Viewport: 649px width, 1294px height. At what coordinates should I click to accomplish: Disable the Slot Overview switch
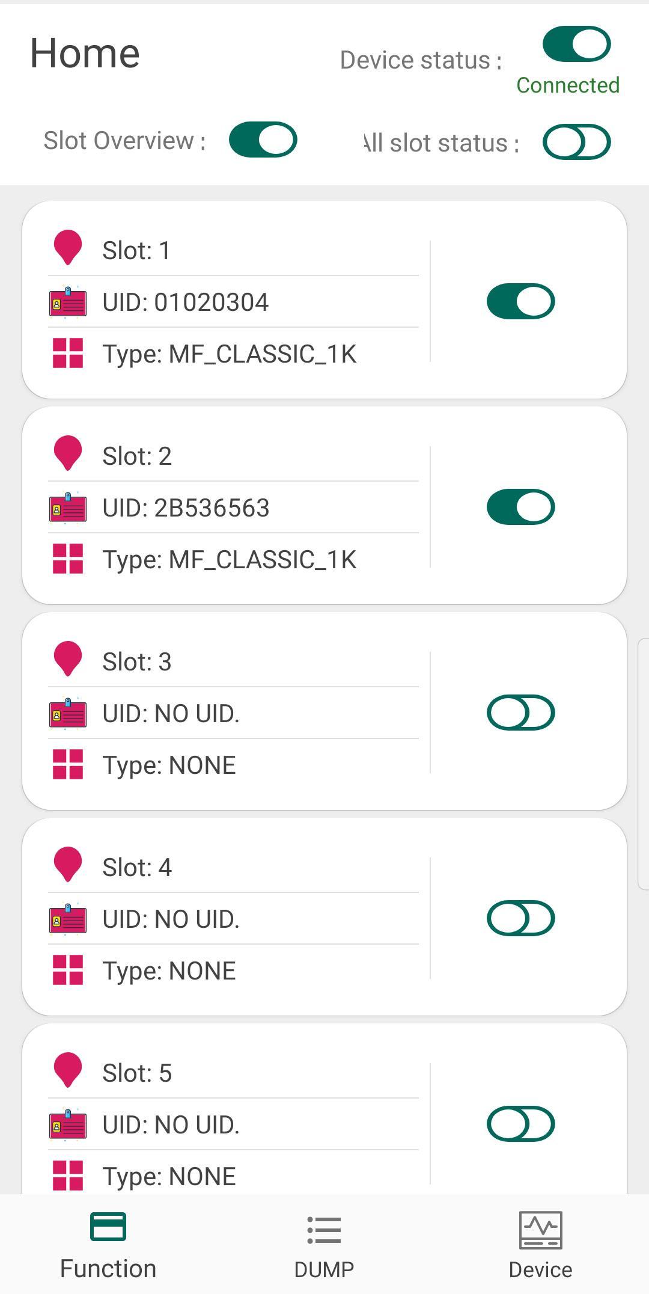[263, 140]
